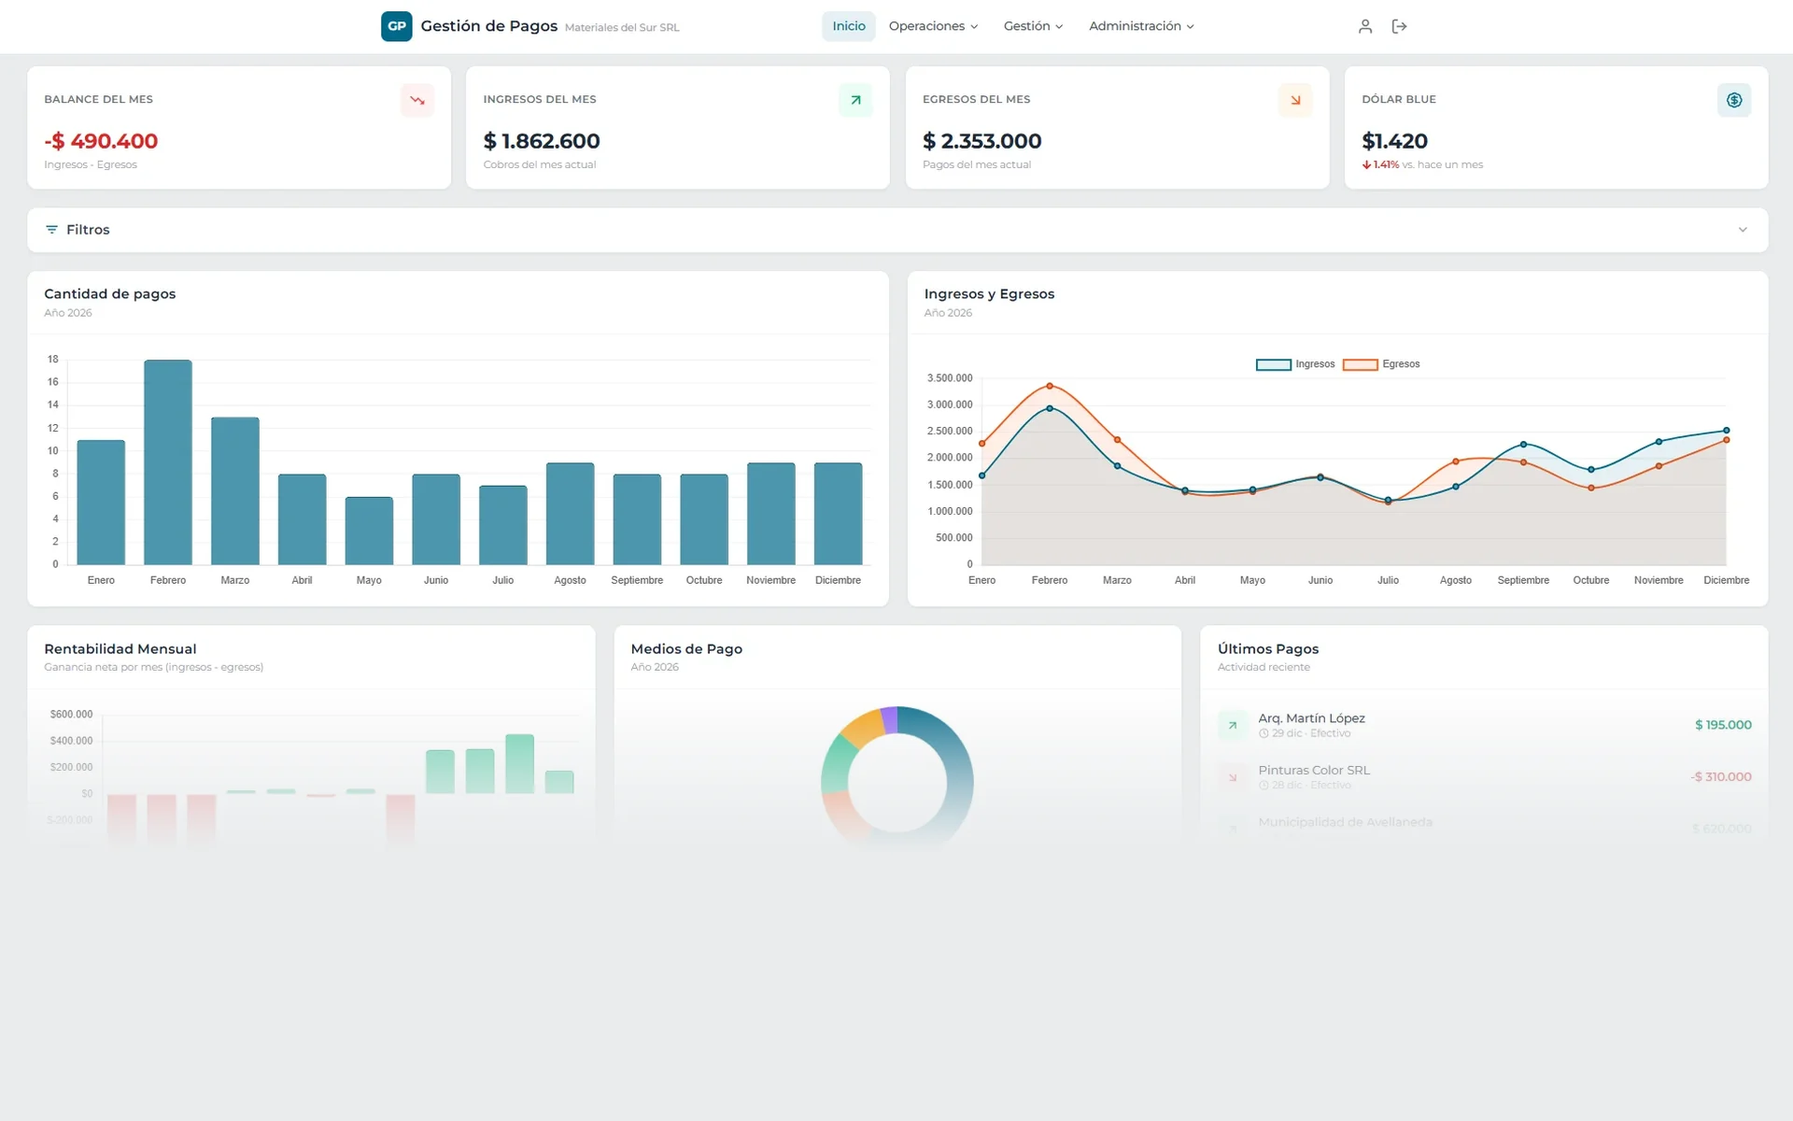Click the $ 195.000 payment amount
The image size is (1793, 1121).
click(x=1723, y=725)
